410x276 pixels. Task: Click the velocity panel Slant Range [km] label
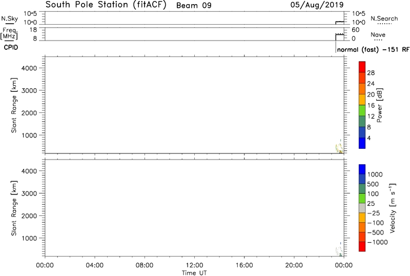coord(14,208)
